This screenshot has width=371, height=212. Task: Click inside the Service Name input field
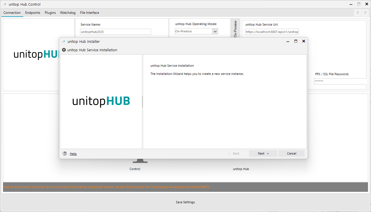[x=115, y=32]
